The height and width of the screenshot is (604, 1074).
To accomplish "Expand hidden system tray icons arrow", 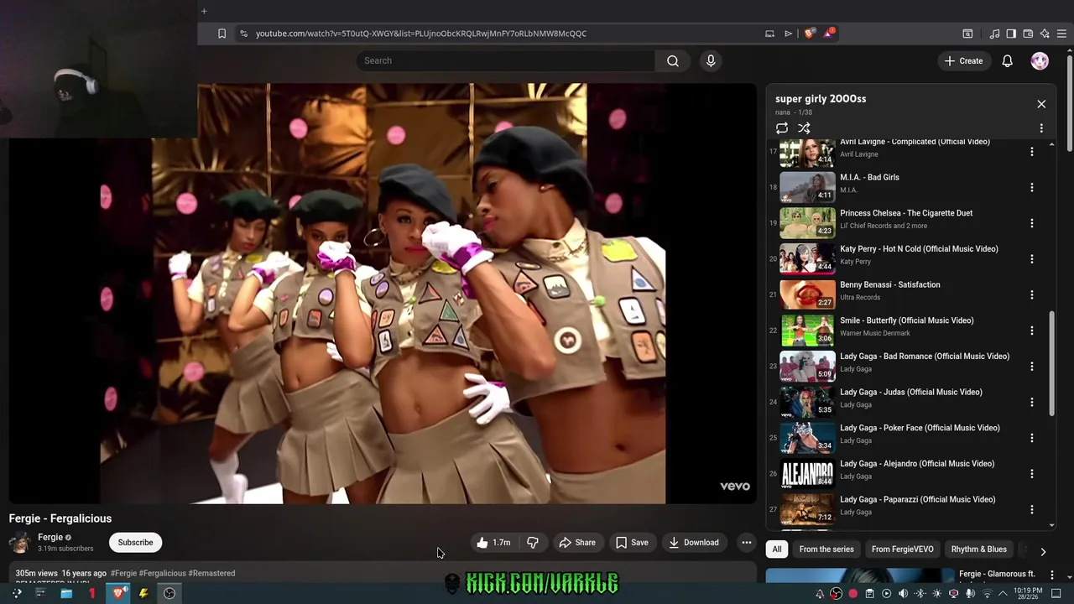I will click(1003, 594).
